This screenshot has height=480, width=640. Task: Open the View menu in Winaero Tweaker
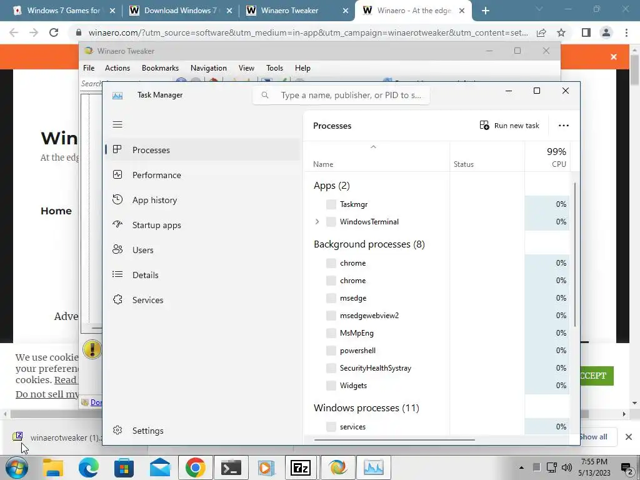246,68
